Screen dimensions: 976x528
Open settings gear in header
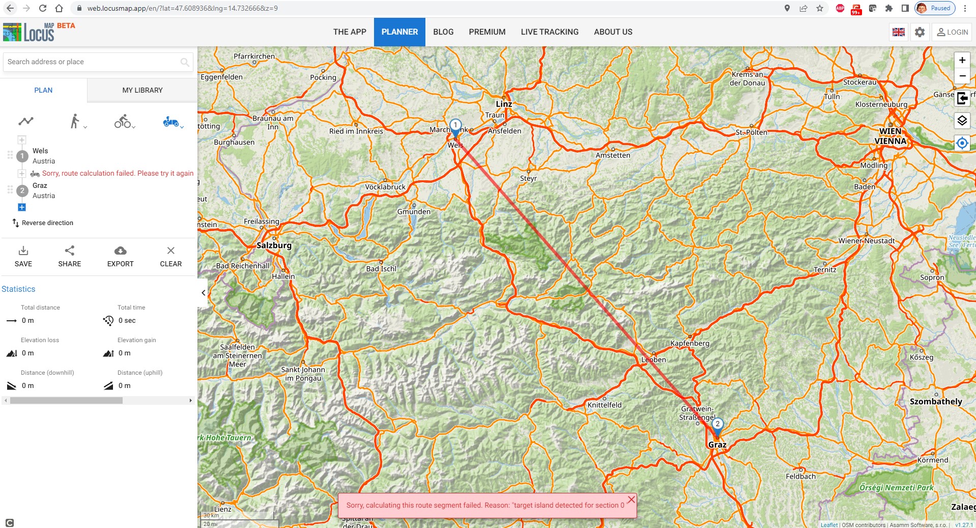(920, 32)
